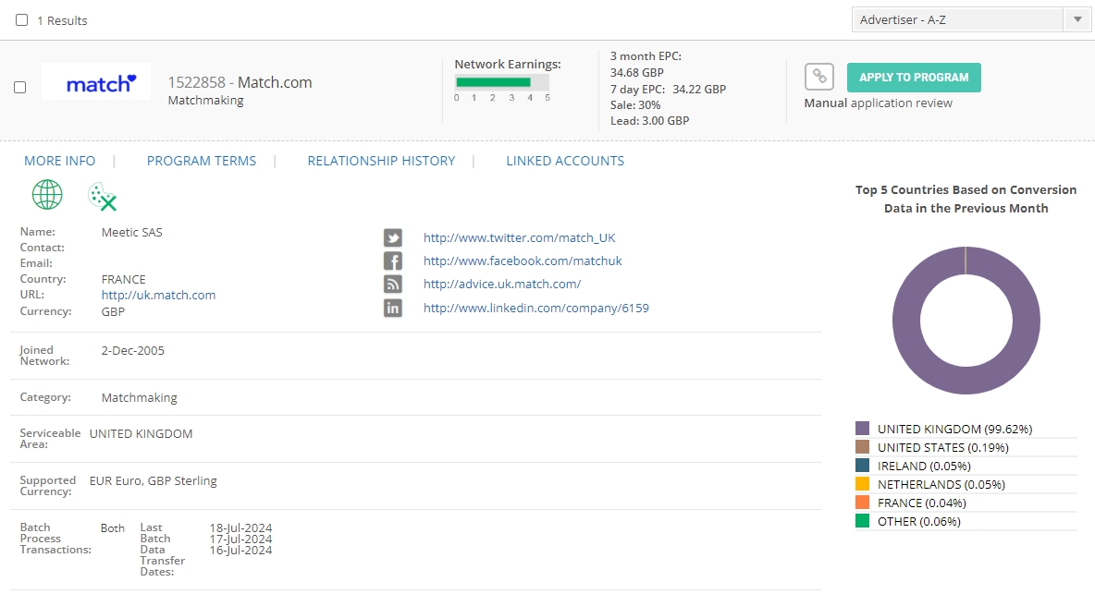Click the '34.68 GBP' EPC value
Screen dimensions: 1095x594
[x=637, y=72]
